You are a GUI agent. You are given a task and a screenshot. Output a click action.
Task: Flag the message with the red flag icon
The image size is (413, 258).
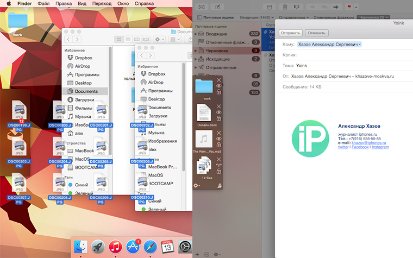point(349,7)
